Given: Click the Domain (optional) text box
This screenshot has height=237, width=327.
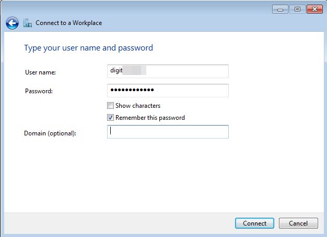Looking at the screenshot, I should [168, 132].
